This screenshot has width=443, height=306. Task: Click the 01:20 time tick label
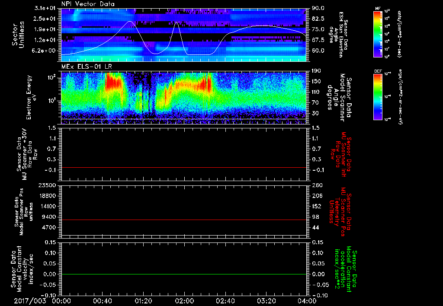[x=143, y=301]
